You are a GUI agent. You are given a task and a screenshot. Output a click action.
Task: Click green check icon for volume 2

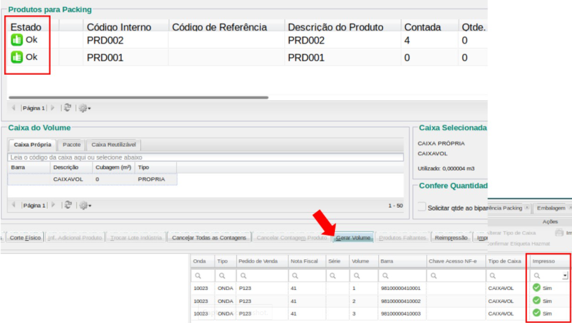537,300
